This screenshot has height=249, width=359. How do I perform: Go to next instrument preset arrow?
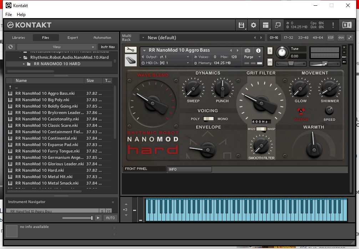pyautogui.click(x=238, y=50)
